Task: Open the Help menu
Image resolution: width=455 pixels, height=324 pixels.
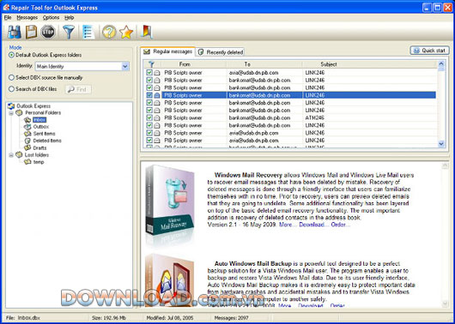Action: coord(69,17)
